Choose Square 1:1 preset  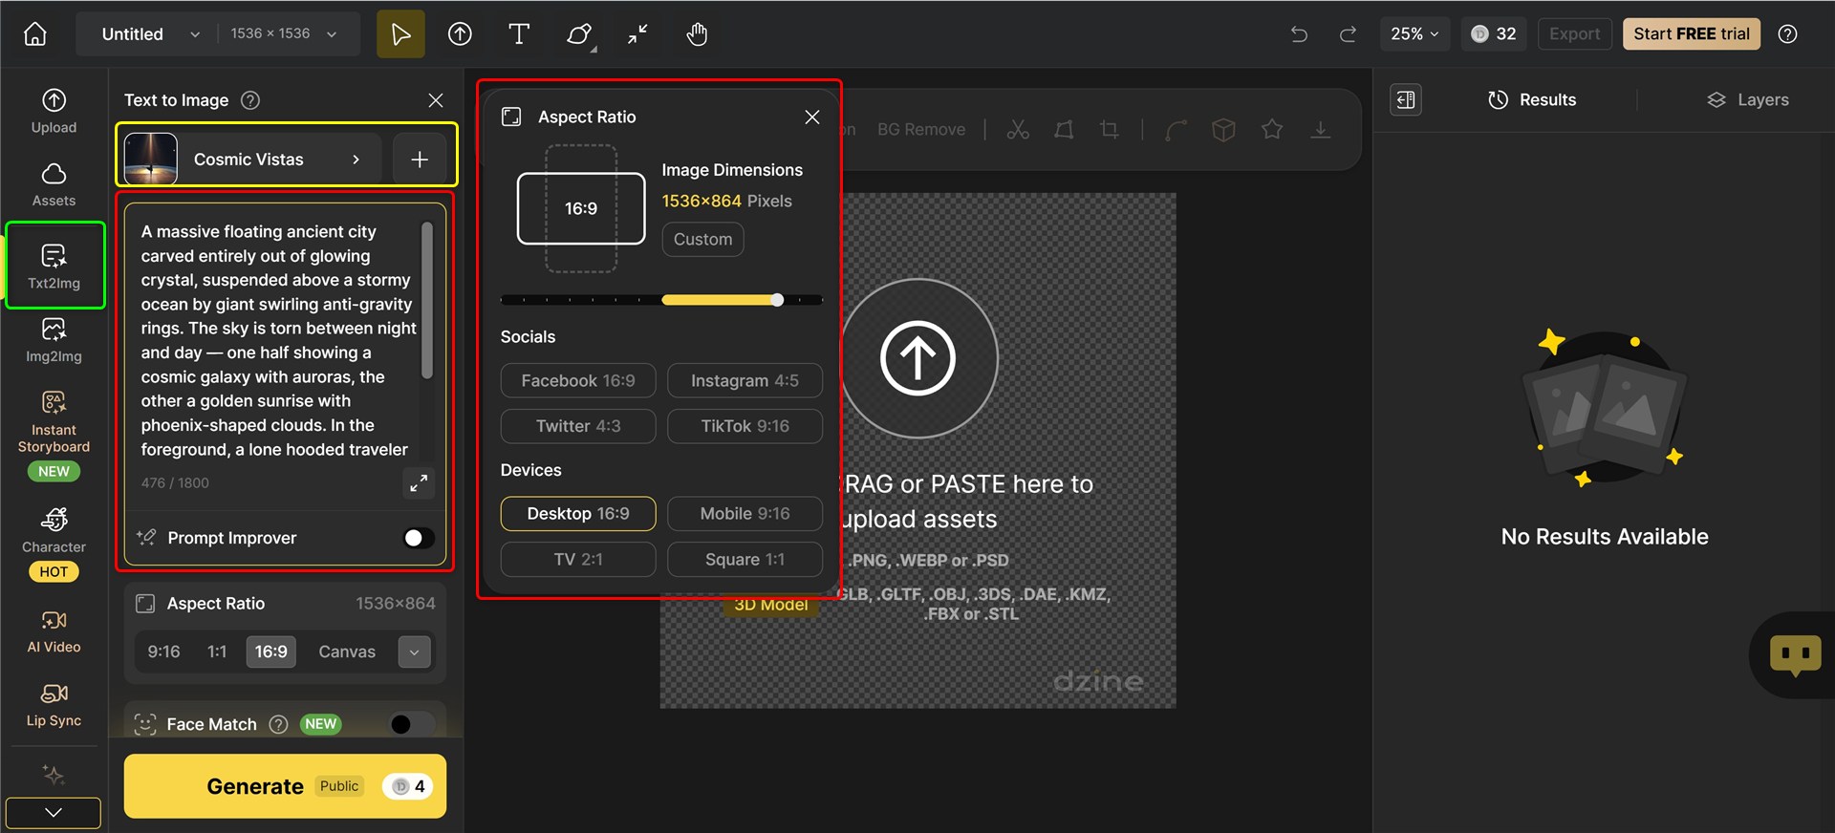745,559
